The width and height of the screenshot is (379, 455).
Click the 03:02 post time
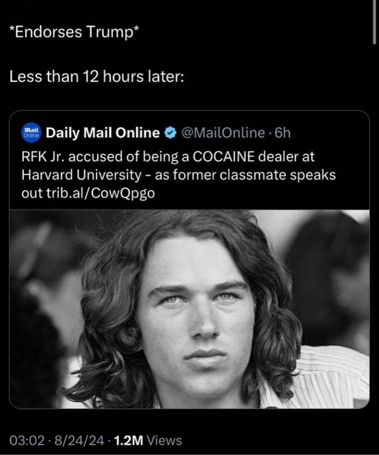[27, 440]
